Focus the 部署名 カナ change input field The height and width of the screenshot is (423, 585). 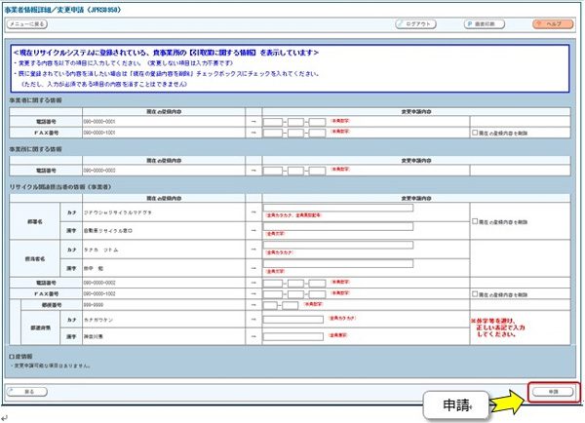tap(337, 208)
